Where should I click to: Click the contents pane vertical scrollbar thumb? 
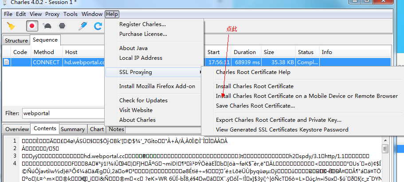coord(385,148)
